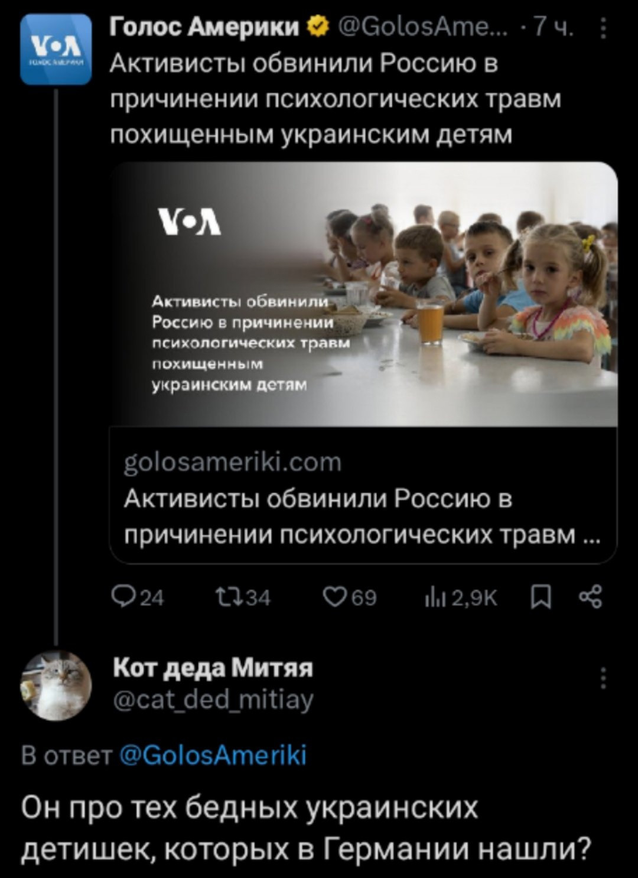Viewport: 638px width, 878px height.
Task: Click the @cat_ded_mitiay handle
Action: point(213,699)
